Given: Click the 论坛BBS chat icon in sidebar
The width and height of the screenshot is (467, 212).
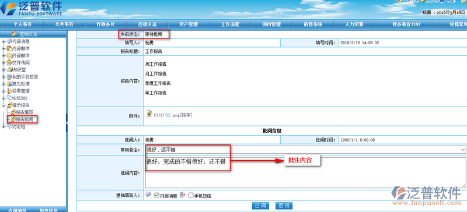Looking at the screenshot, I should click(9, 98).
